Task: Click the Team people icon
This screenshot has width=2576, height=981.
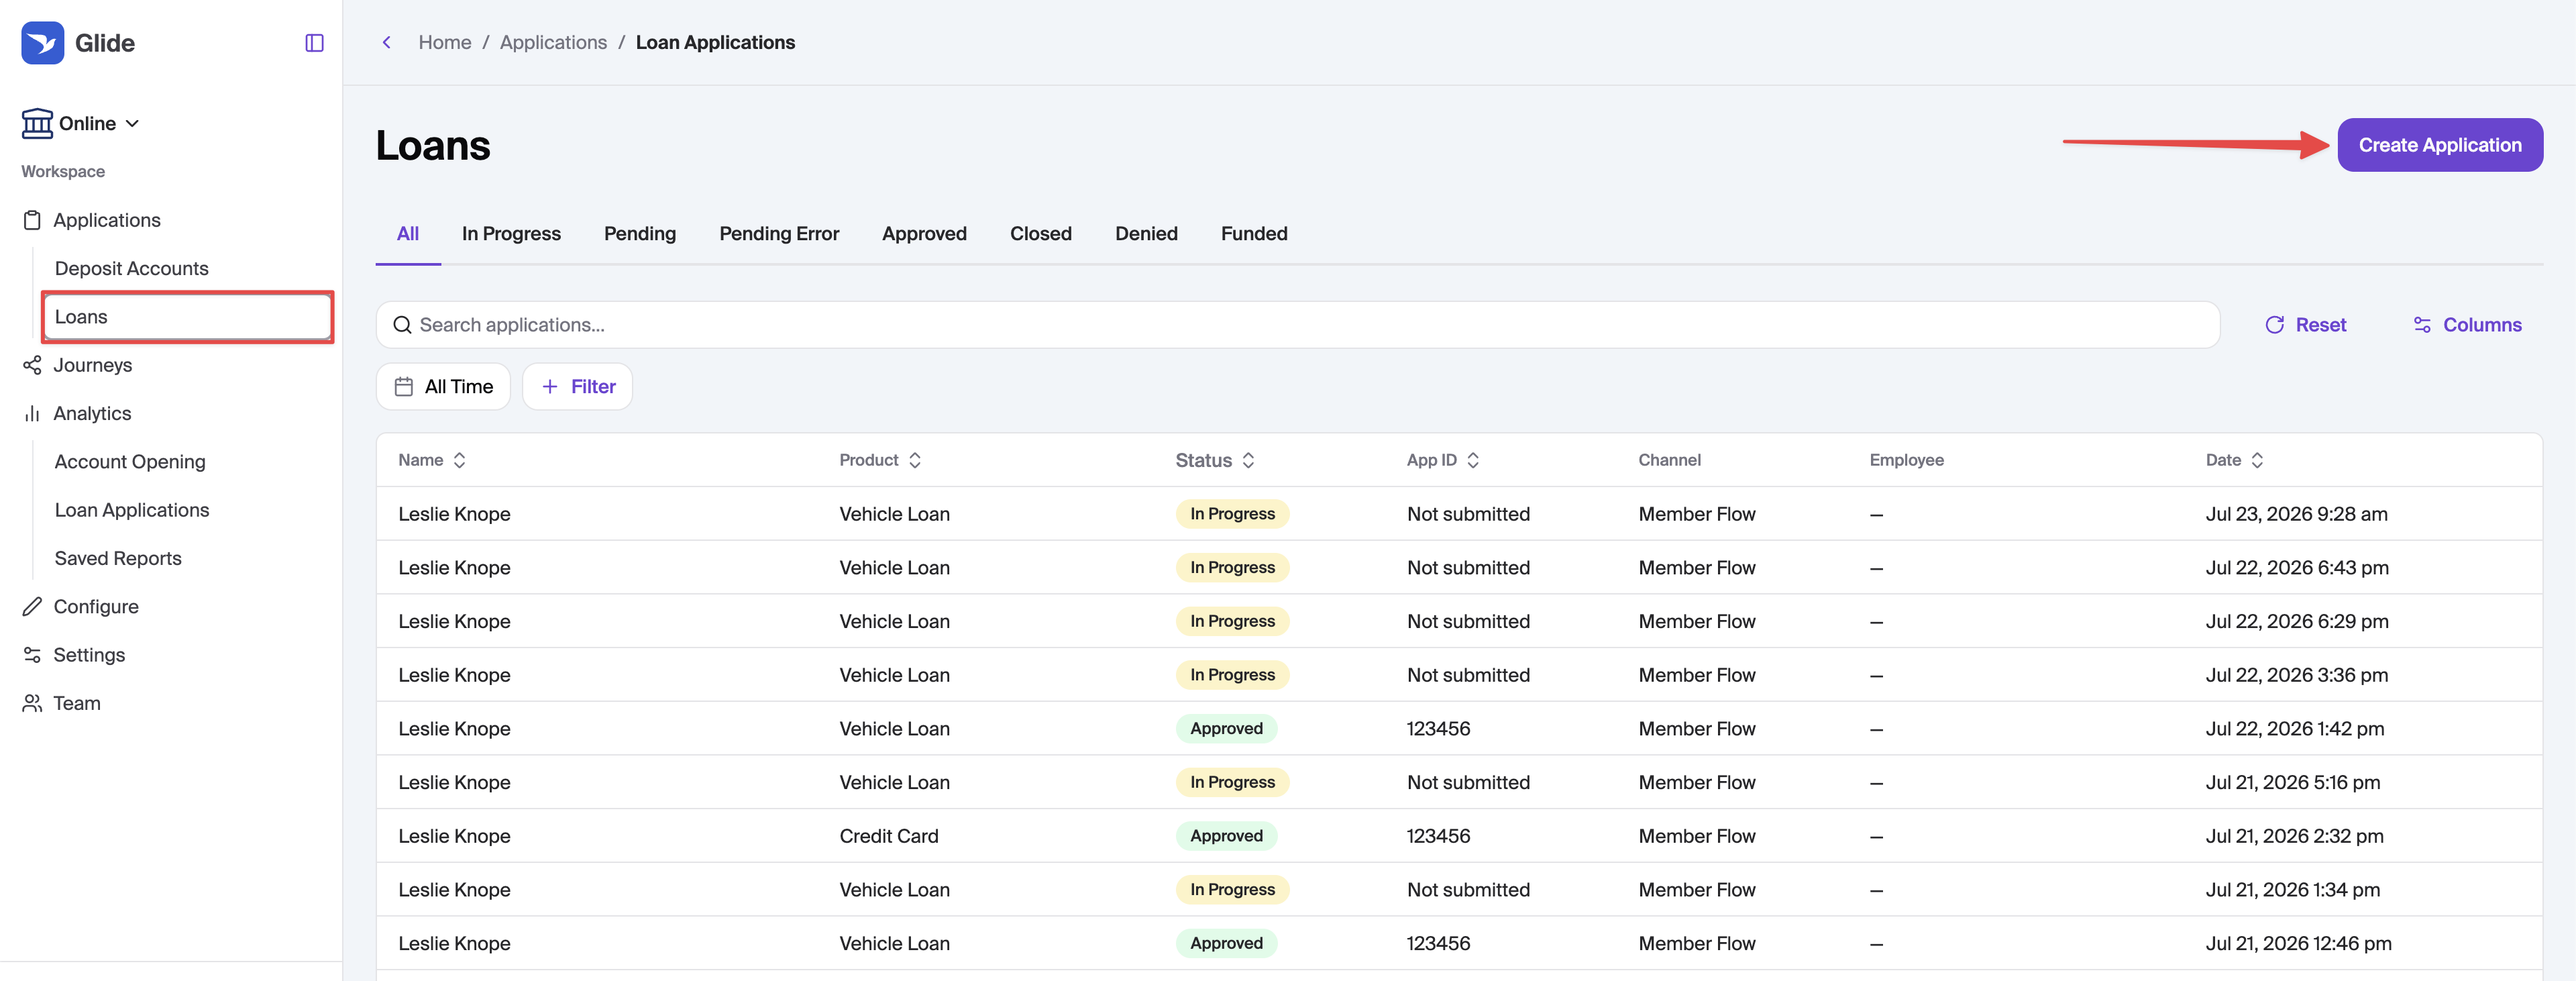Action: [x=32, y=704]
